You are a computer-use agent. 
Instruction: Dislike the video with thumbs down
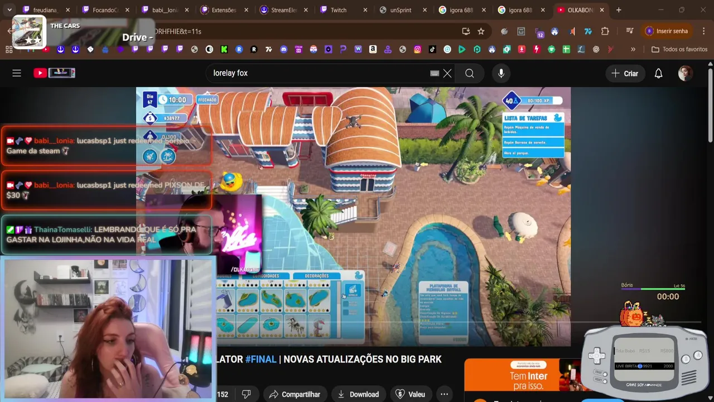(246, 394)
